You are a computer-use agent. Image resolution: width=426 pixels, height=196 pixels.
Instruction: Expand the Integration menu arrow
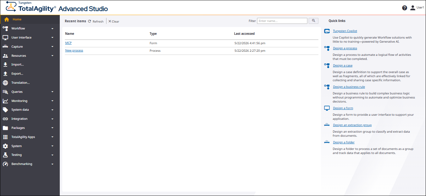(x=53, y=119)
